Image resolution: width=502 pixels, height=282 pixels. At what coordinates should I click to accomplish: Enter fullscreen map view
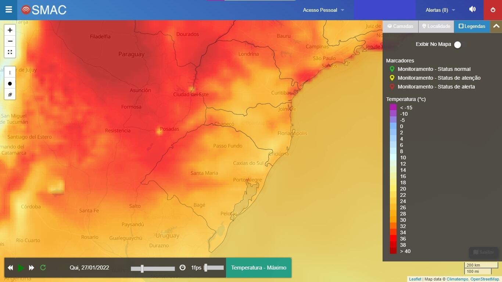(10, 52)
